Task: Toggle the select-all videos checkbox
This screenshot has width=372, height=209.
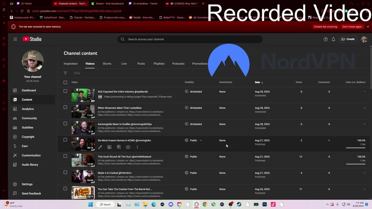Action: [x=65, y=82]
